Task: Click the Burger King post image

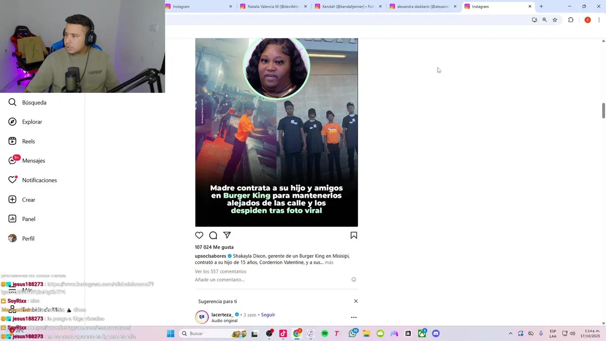Action: [276, 132]
